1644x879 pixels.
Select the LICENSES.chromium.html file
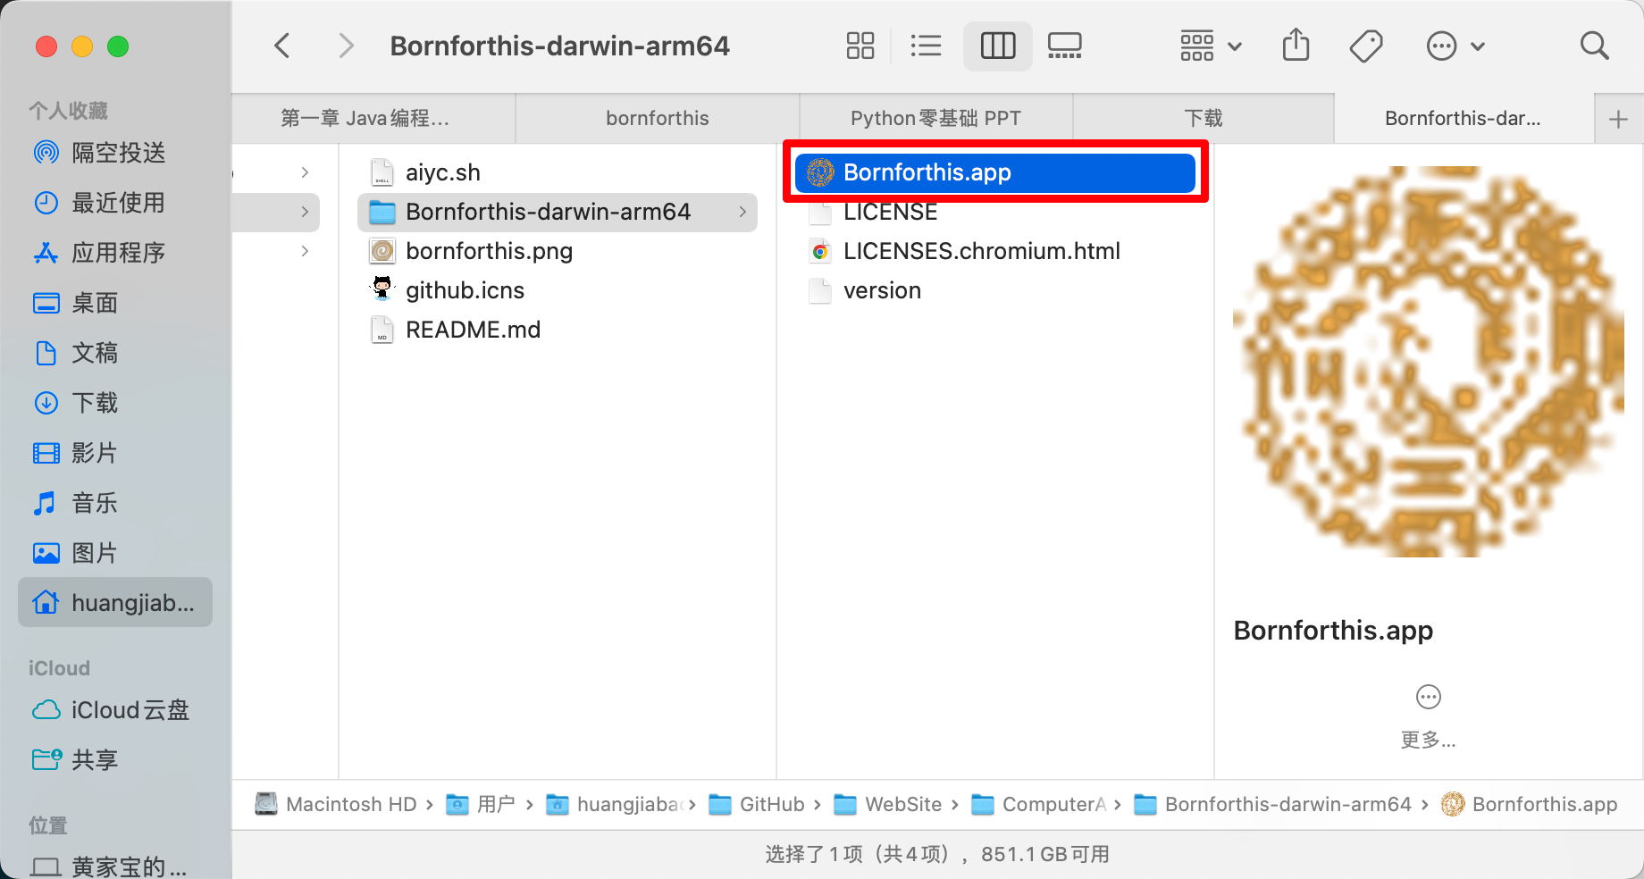coord(995,251)
